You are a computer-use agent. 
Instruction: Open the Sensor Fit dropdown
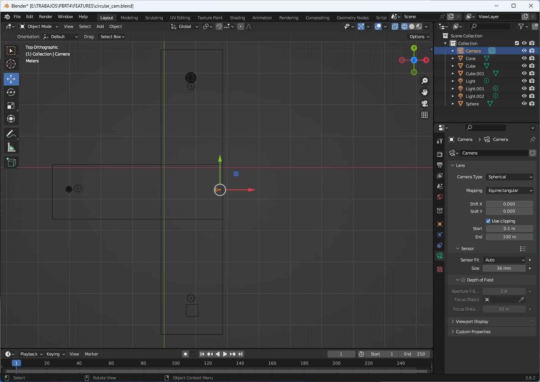pos(504,260)
